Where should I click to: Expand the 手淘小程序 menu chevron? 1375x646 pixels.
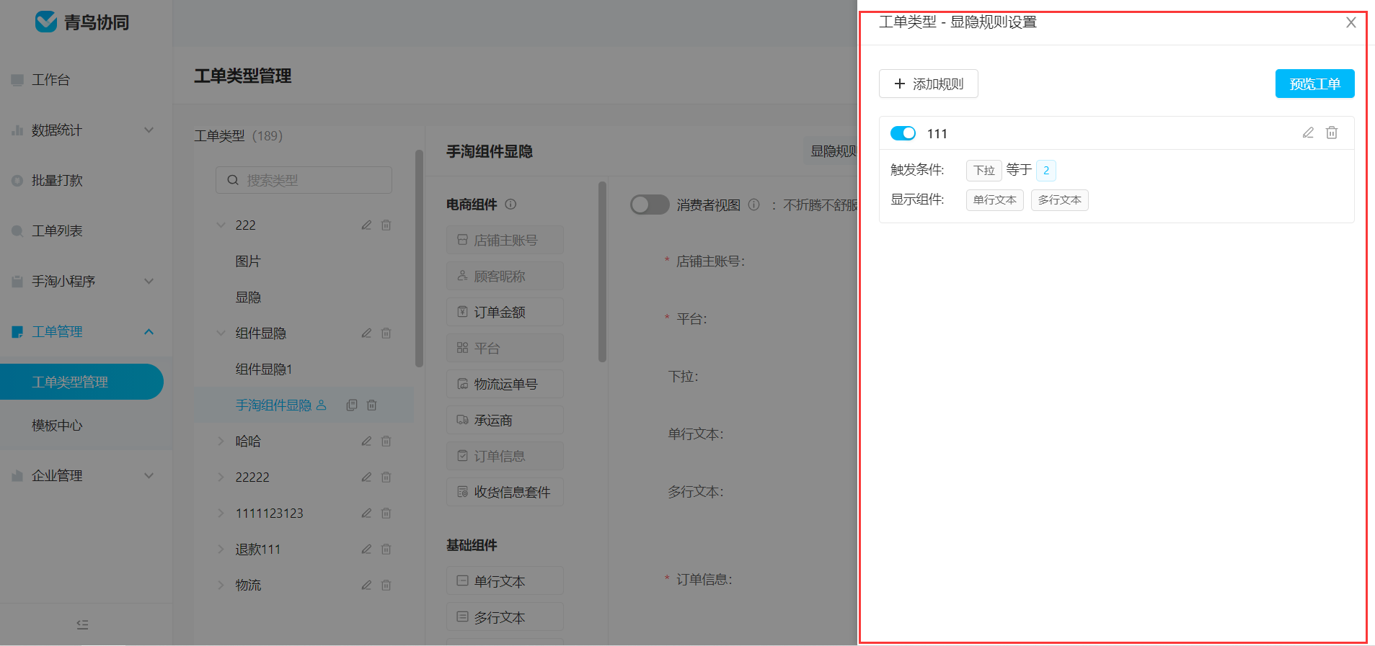pyautogui.click(x=149, y=282)
